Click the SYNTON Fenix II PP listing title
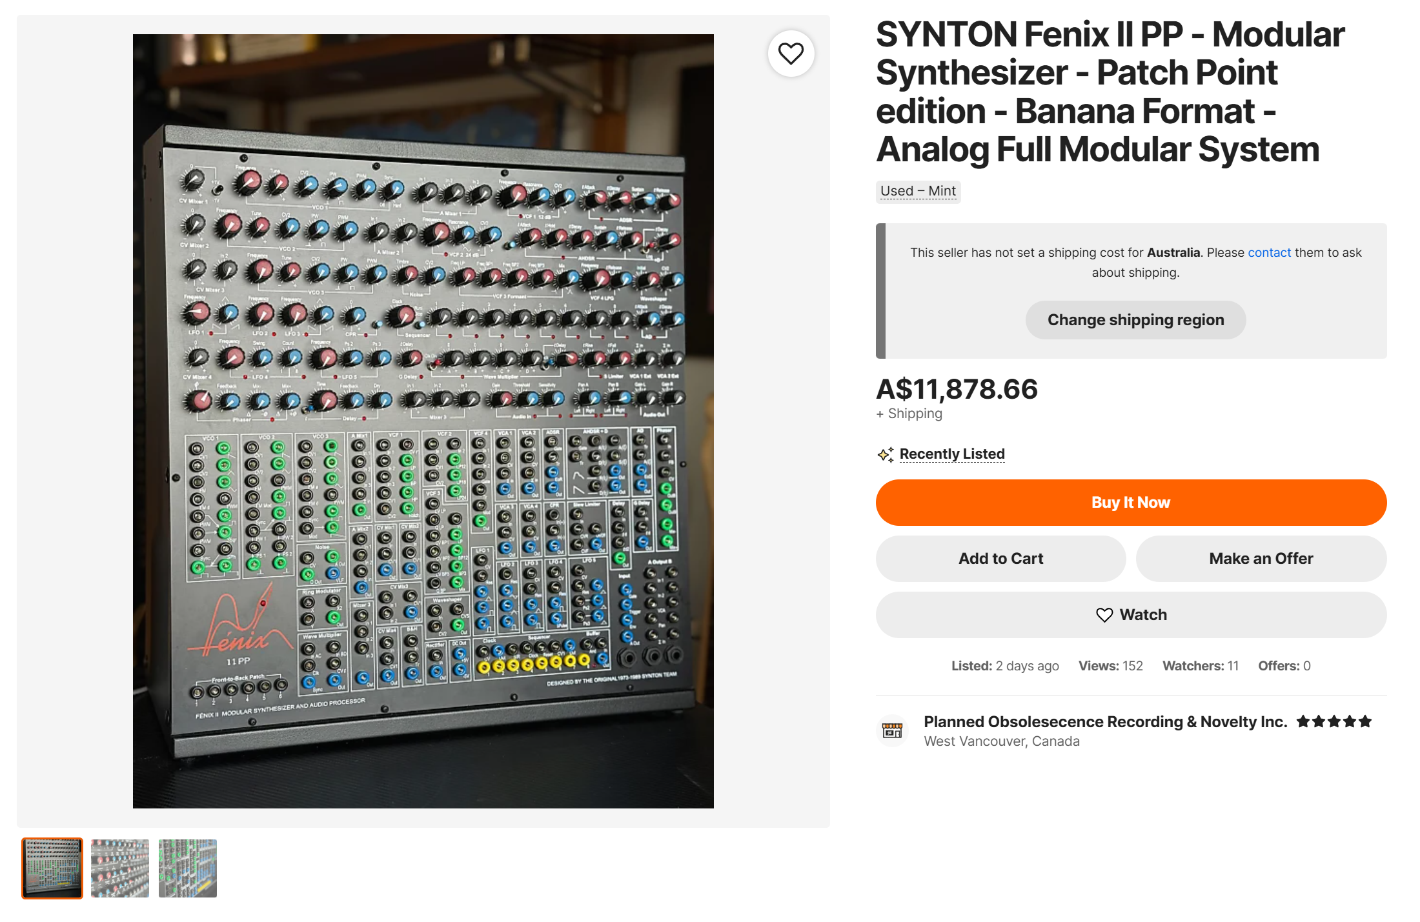 pos(1110,92)
